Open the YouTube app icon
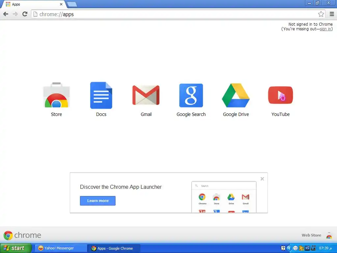The image size is (337, 253). 280,95
